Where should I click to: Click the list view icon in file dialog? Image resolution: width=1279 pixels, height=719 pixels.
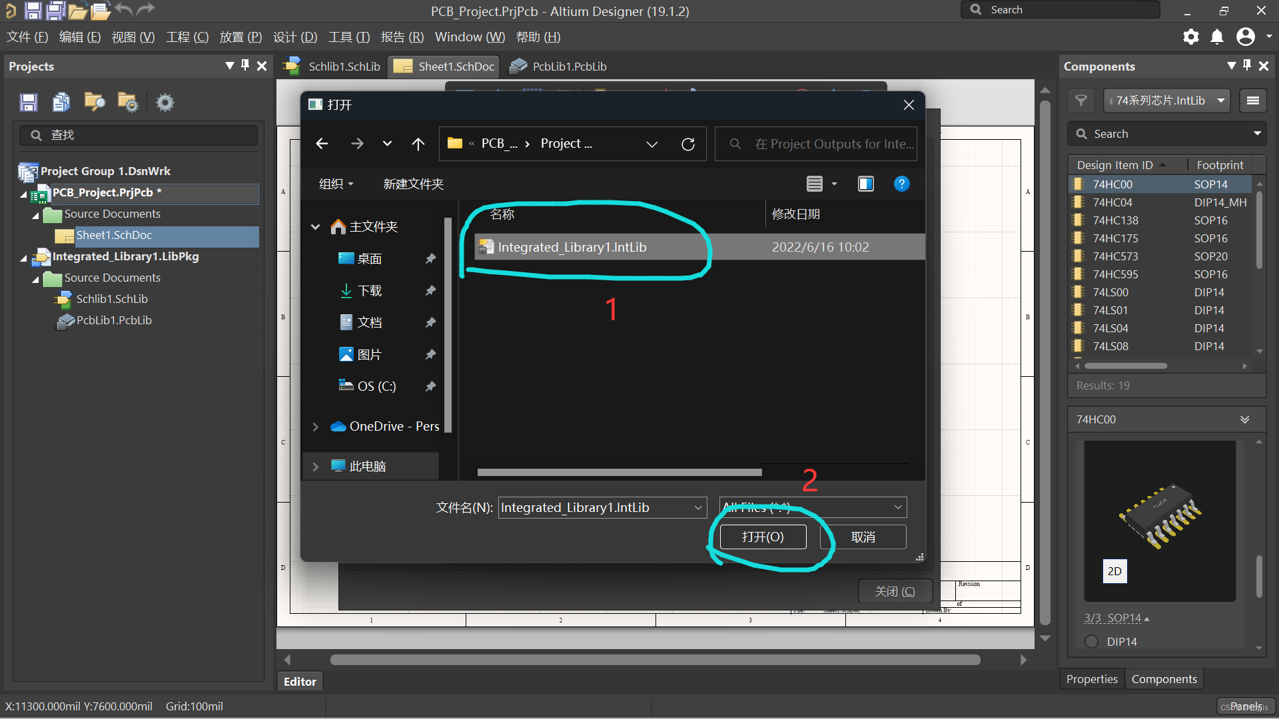tap(815, 182)
